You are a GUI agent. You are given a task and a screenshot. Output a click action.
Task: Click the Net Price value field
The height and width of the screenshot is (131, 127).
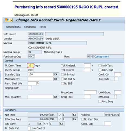39,115
